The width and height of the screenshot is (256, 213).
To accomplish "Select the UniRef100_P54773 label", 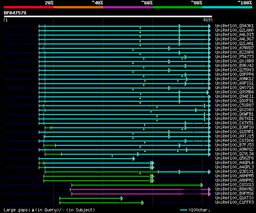I will pos(234,57).
